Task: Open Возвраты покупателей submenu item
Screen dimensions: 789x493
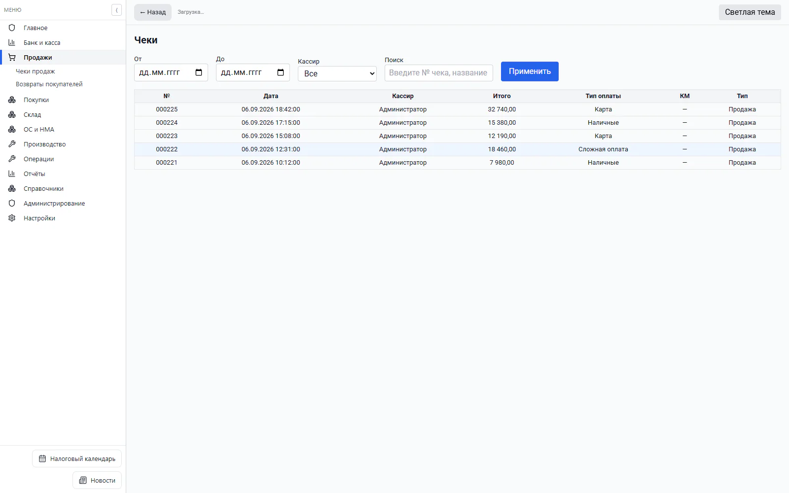Action: pos(49,84)
